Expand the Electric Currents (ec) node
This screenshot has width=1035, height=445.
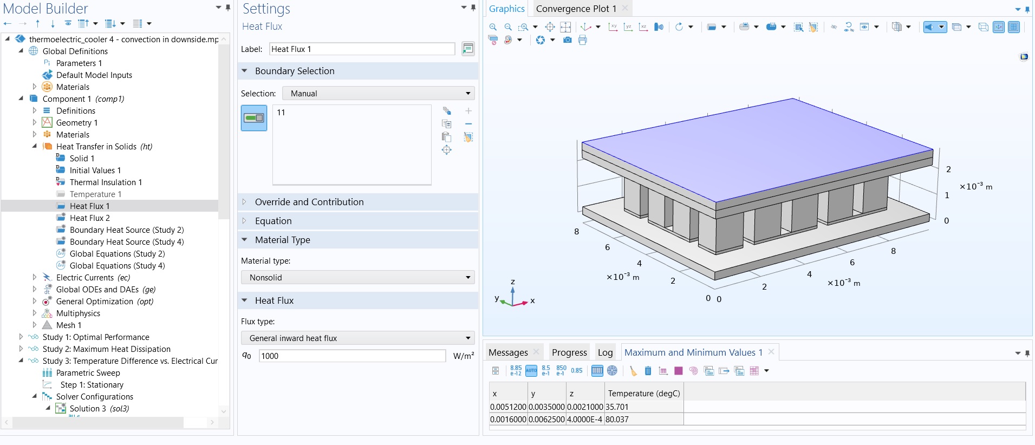click(35, 278)
